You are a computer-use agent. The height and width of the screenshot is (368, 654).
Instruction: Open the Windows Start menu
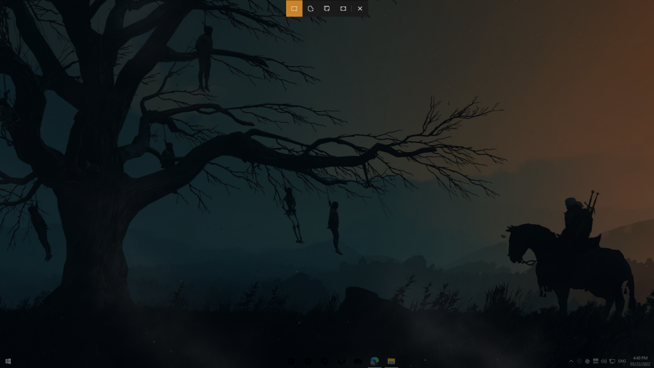[8, 361]
